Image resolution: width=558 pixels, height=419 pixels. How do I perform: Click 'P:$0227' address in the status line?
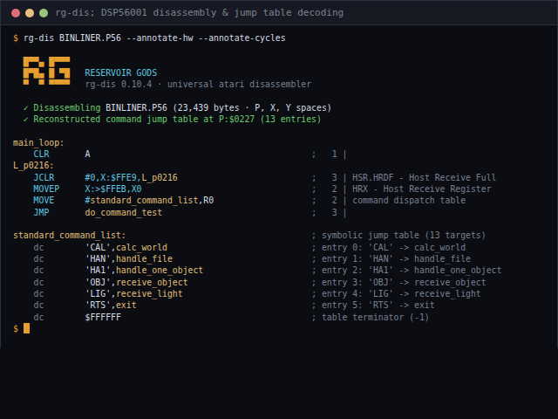236,119
